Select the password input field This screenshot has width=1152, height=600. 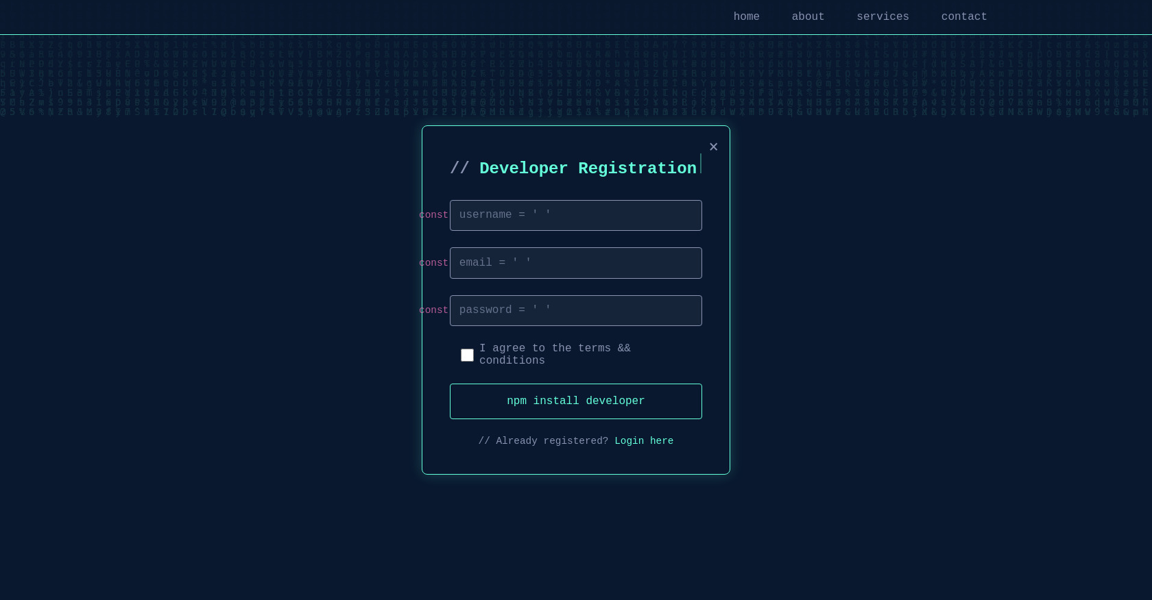pyautogui.click(x=575, y=310)
